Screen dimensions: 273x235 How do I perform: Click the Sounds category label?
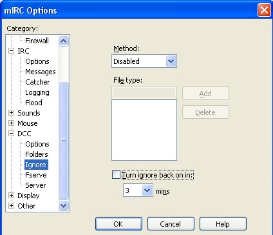pyautogui.click(x=29, y=113)
